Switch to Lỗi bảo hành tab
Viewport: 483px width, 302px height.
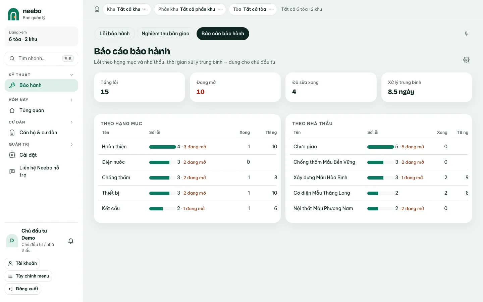[114, 34]
